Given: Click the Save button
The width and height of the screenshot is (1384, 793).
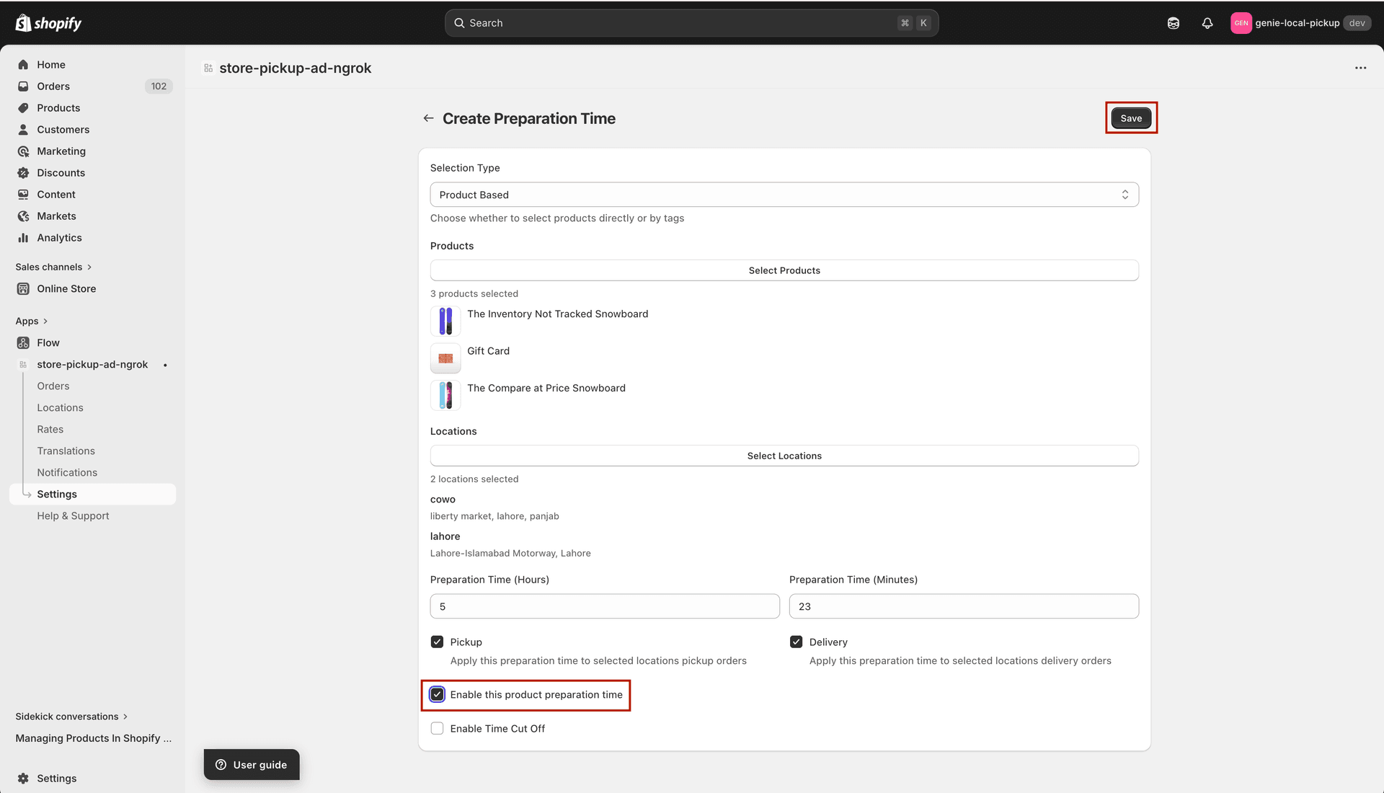Looking at the screenshot, I should coord(1130,118).
